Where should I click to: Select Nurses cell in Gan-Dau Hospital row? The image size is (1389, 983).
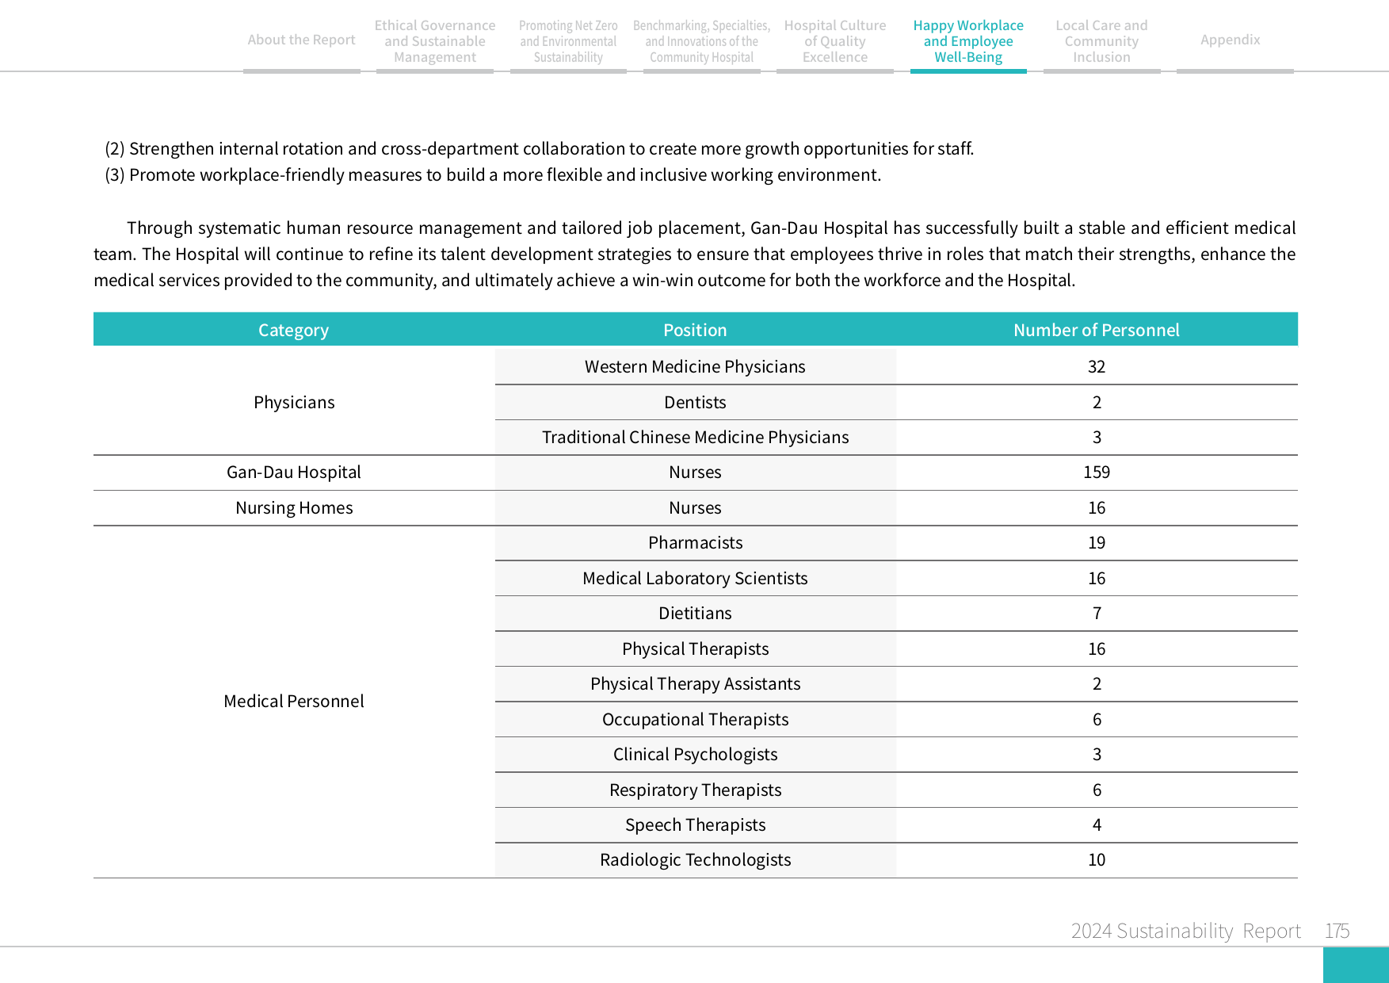click(x=695, y=472)
